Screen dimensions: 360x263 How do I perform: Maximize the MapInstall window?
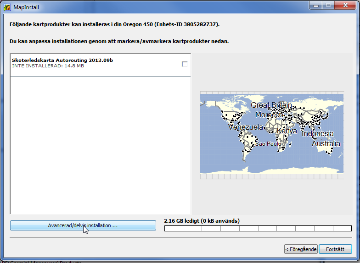[328, 5]
